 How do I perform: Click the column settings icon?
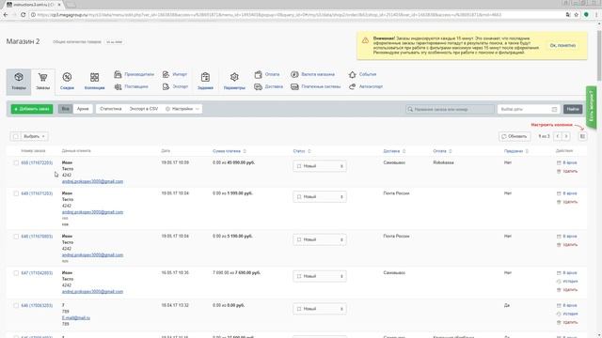click(582, 136)
